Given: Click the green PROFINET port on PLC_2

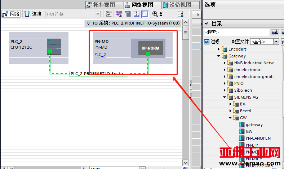Looking at the screenshot, I should [x=50, y=52].
